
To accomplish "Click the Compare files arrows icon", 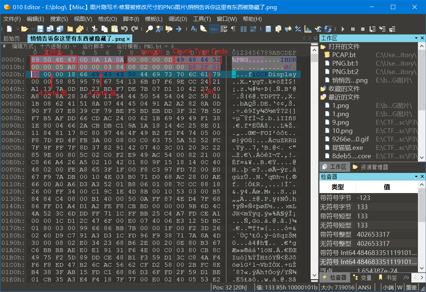I will pos(288,29).
